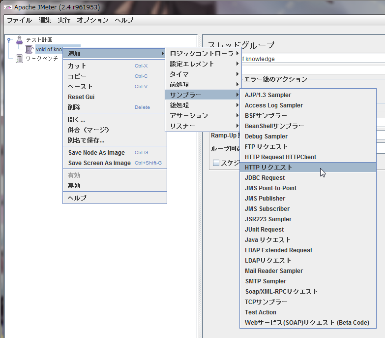Toggle the スケジューラ checkbox
The image size is (385, 338).
pos(216,163)
